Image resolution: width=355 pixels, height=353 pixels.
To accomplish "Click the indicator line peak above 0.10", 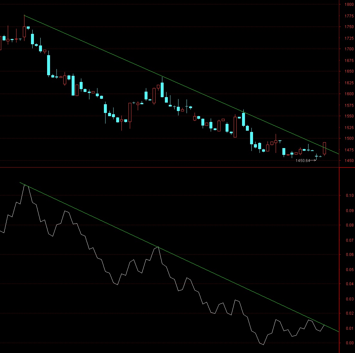I will pyautogui.click(x=25, y=185).
